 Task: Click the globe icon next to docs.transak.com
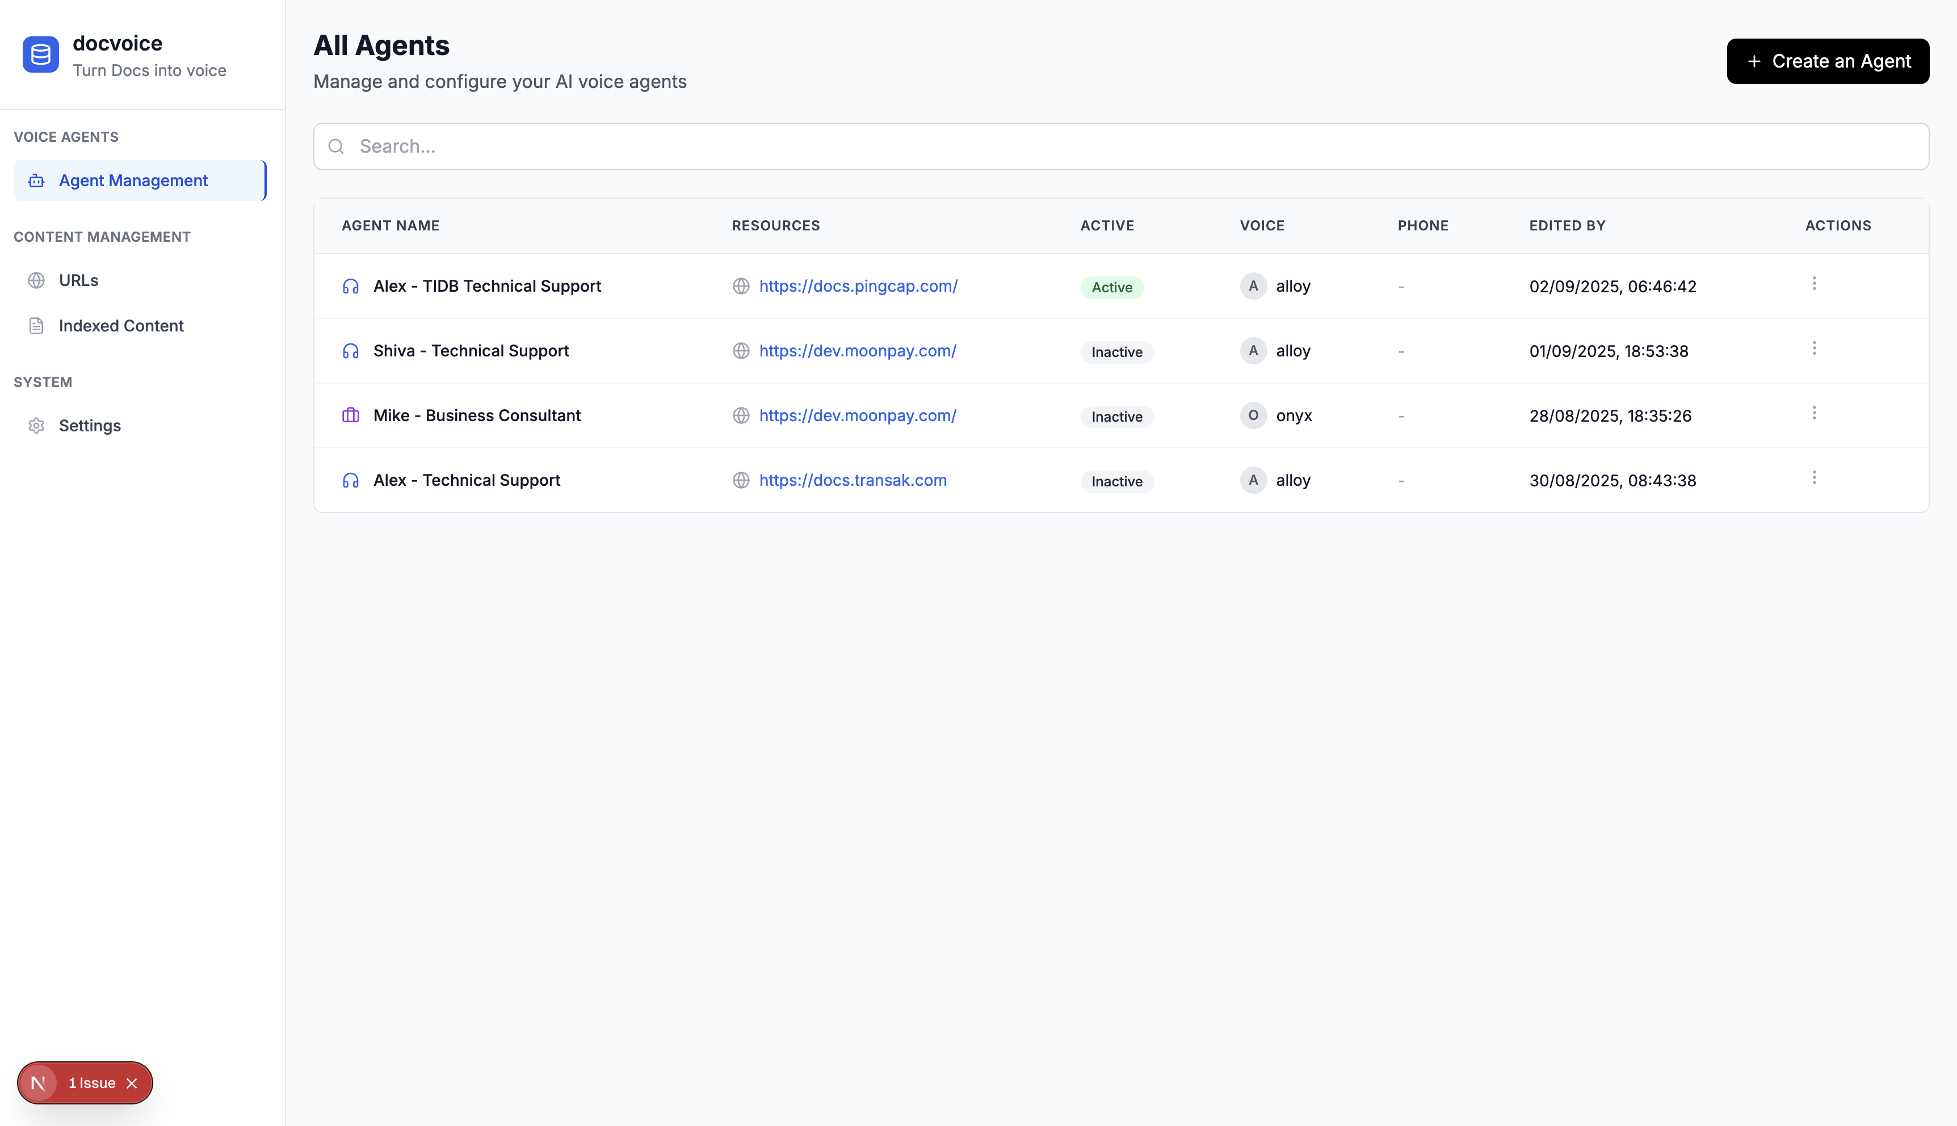[741, 480]
